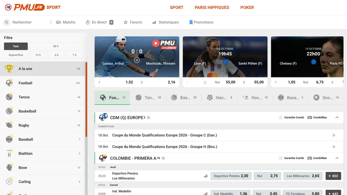Select the 6 h time filter
This screenshot has height=195, width=347.
coord(56,55)
